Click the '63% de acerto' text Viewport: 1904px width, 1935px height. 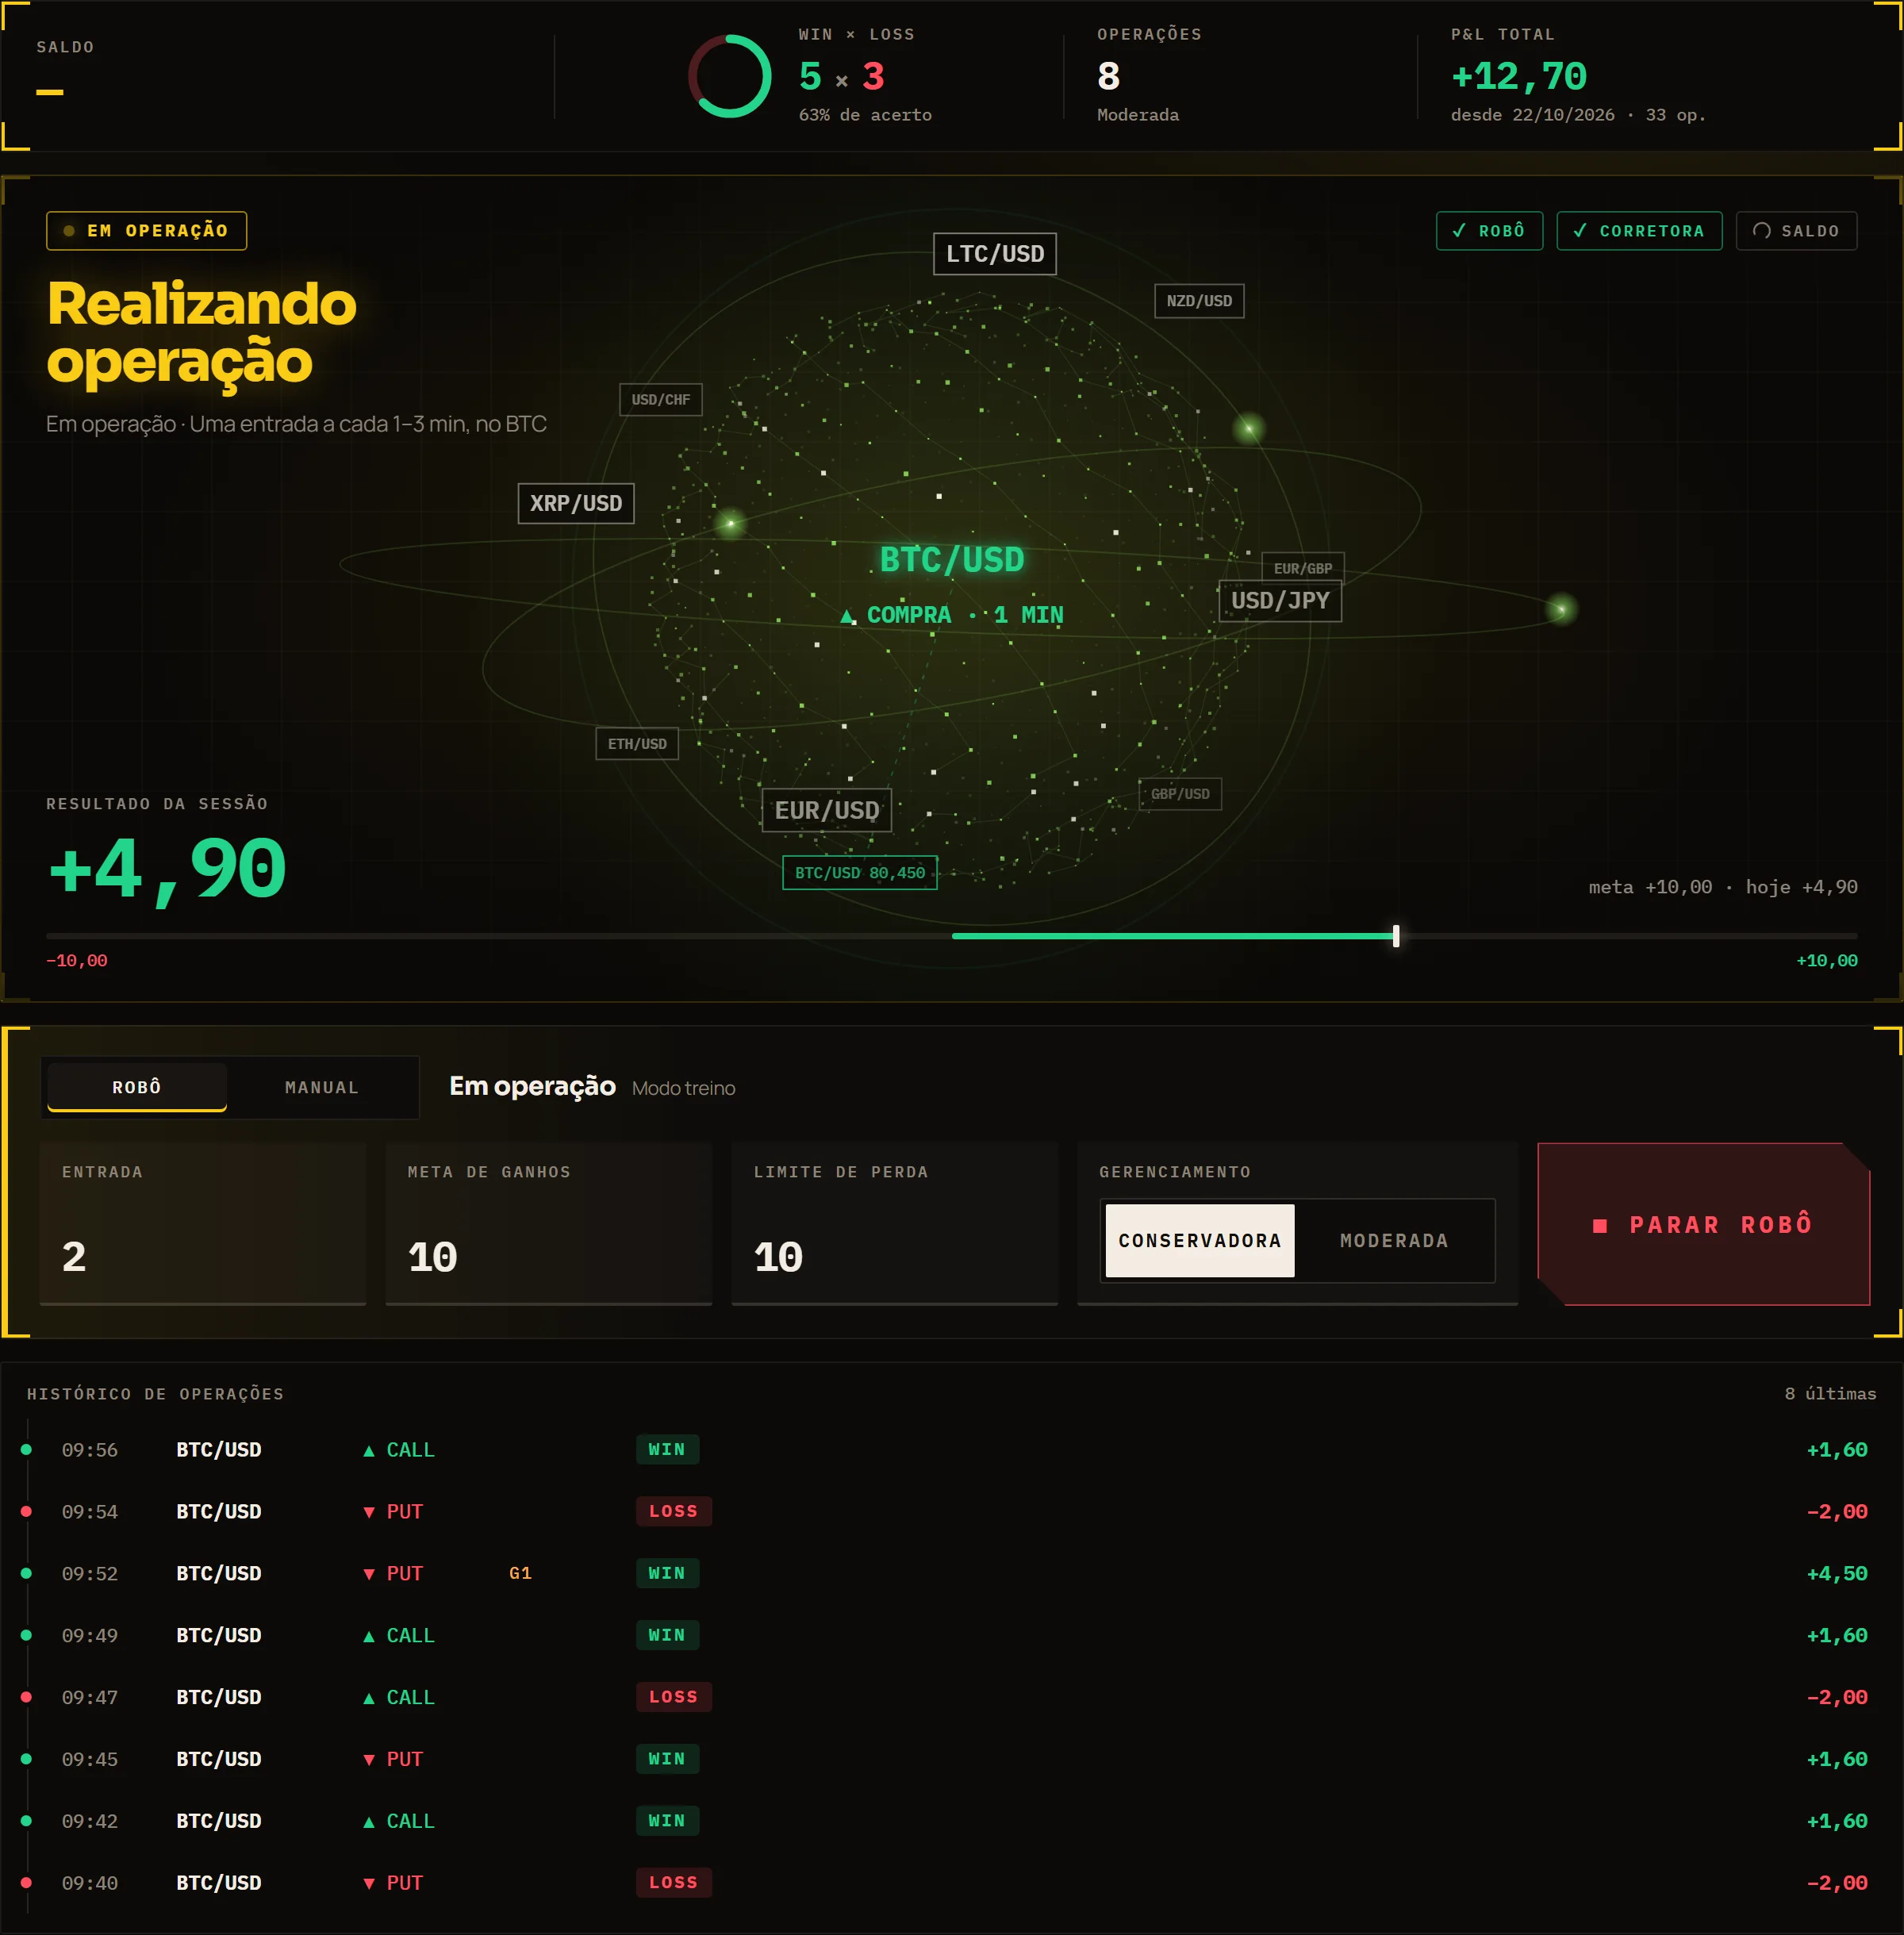point(865,115)
